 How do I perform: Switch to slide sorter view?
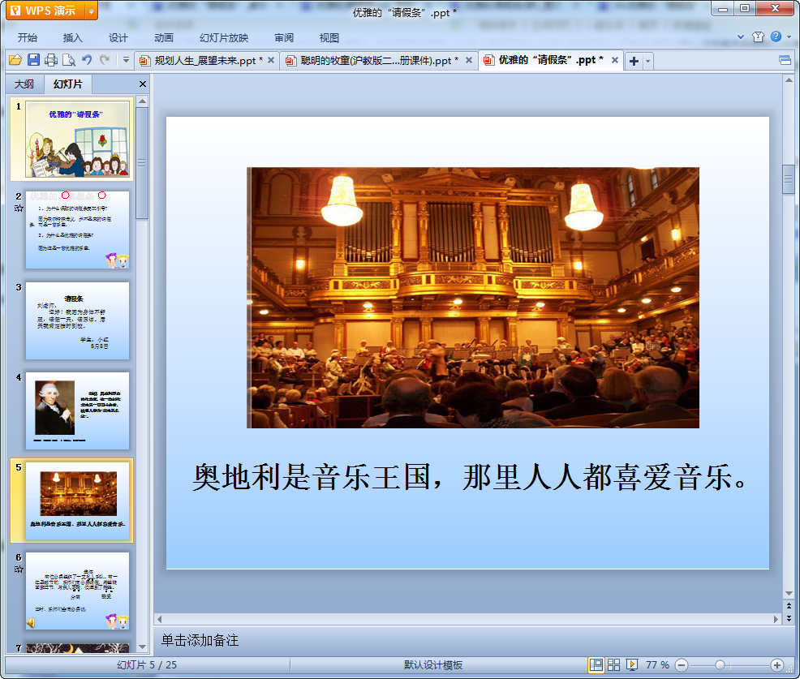[613, 664]
